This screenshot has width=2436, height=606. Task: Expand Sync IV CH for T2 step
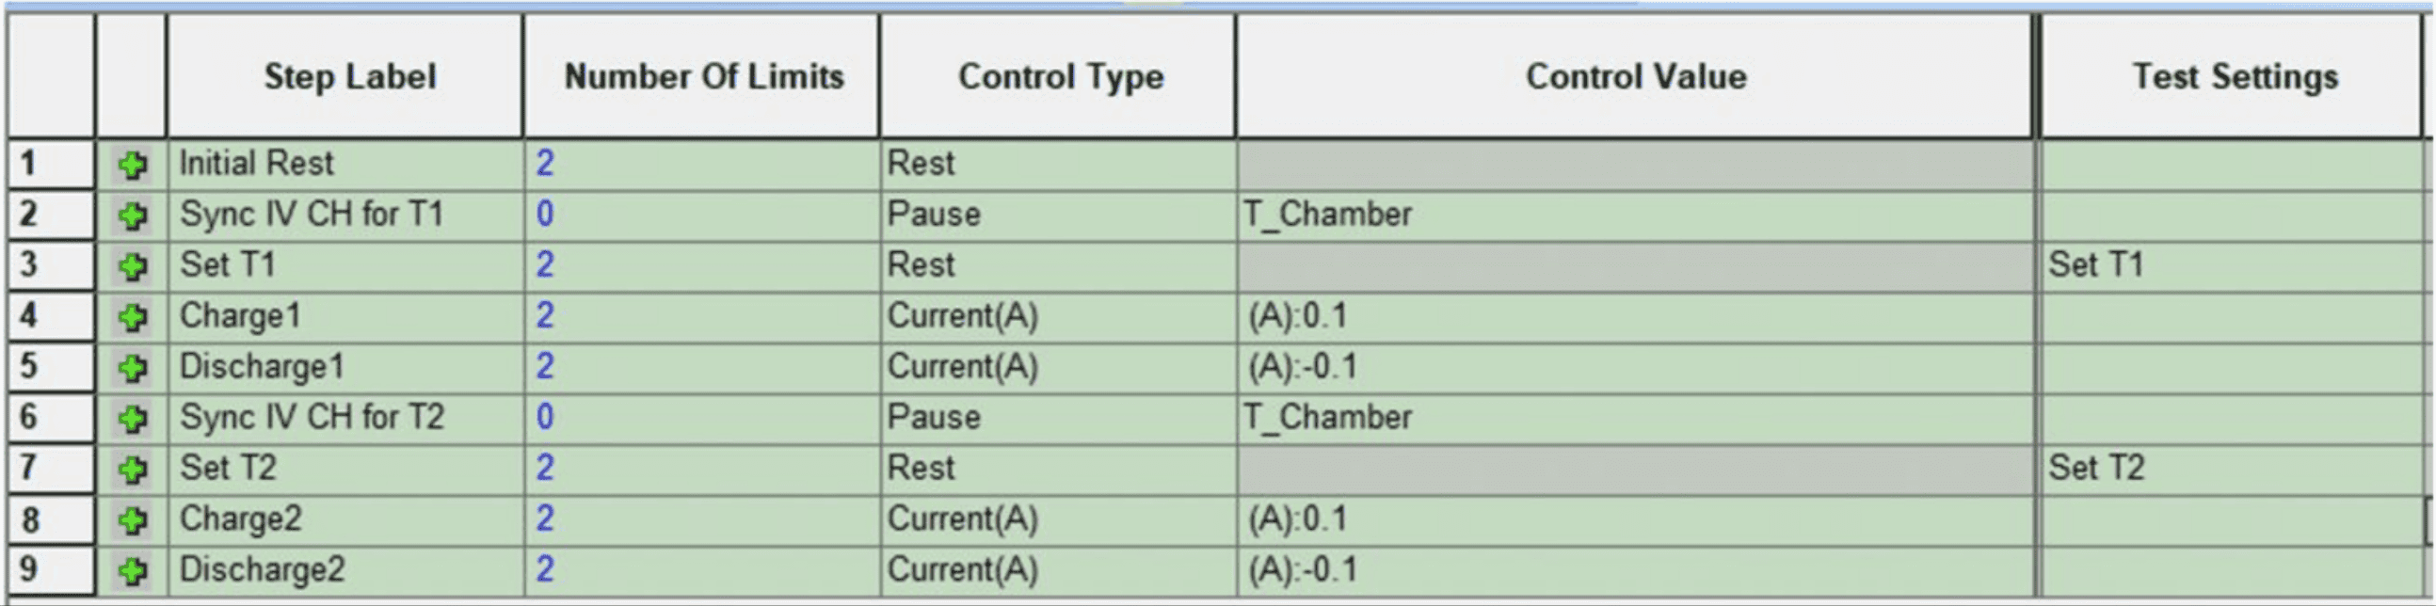coord(133,418)
